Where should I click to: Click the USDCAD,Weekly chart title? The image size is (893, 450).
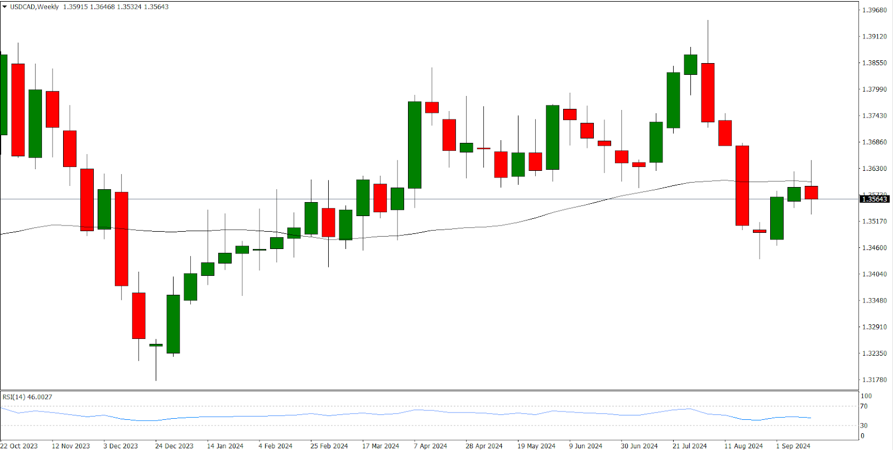coord(35,7)
